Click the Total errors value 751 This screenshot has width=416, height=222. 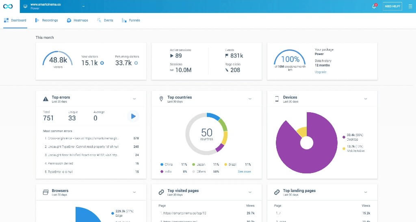coord(48,118)
